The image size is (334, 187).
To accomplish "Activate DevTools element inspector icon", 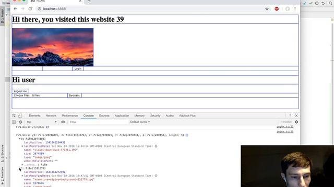I will 14,116.
